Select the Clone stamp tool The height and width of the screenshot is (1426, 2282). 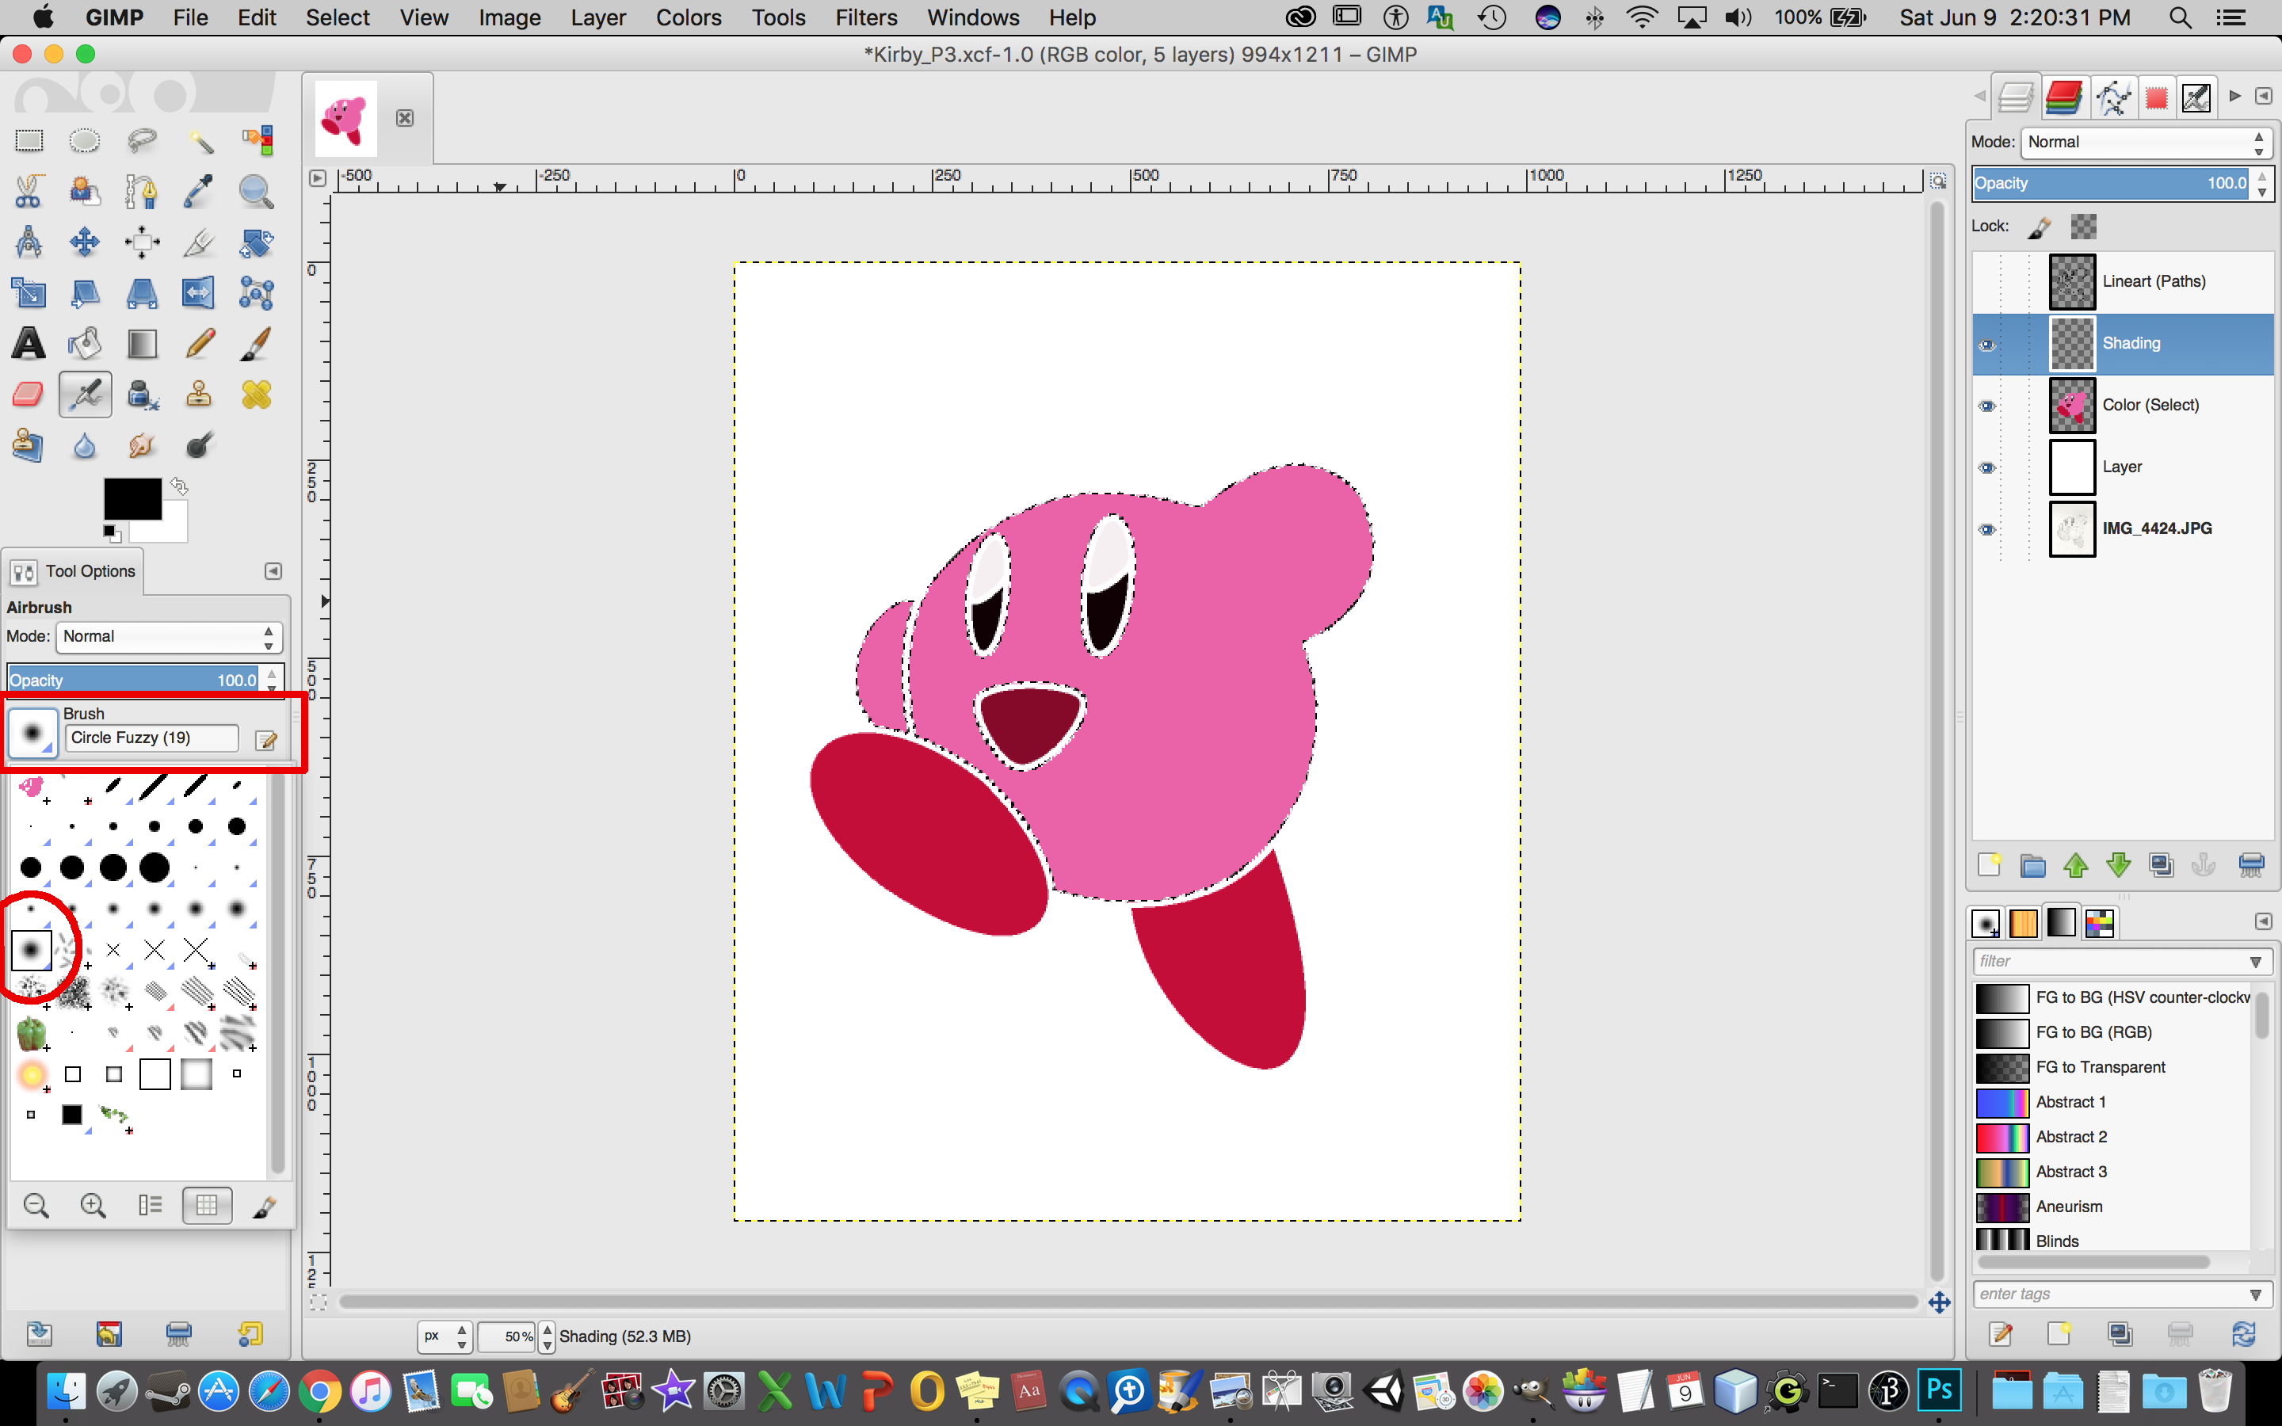(x=199, y=395)
